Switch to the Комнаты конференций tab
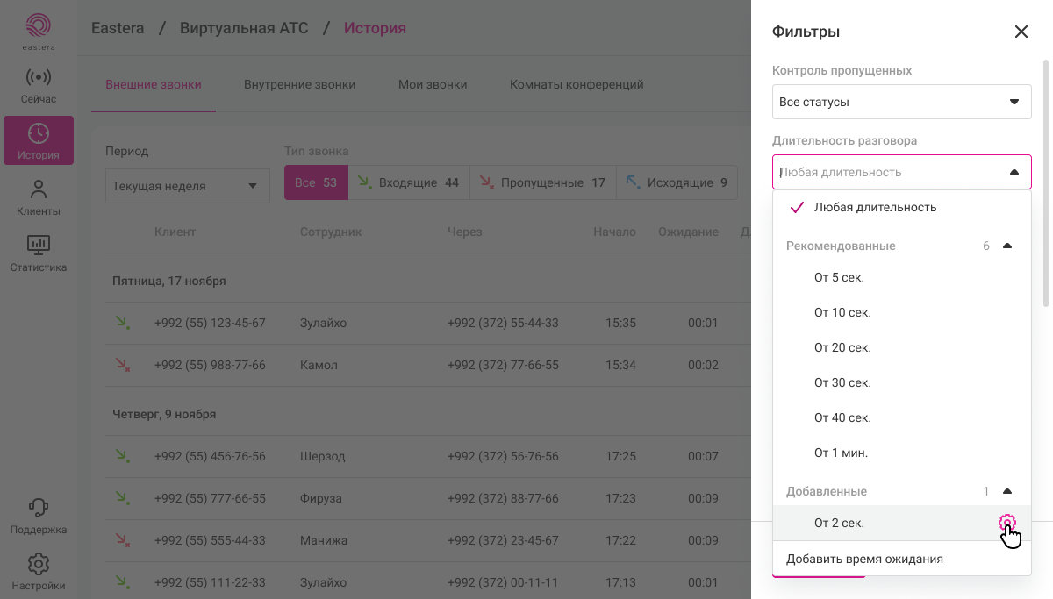Image resolution: width=1053 pixels, height=599 pixels. [577, 85]
